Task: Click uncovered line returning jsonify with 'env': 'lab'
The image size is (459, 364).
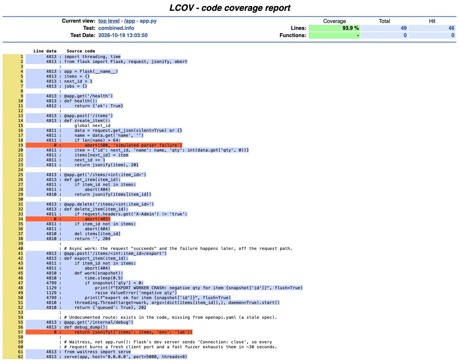Action: (133, 332)
